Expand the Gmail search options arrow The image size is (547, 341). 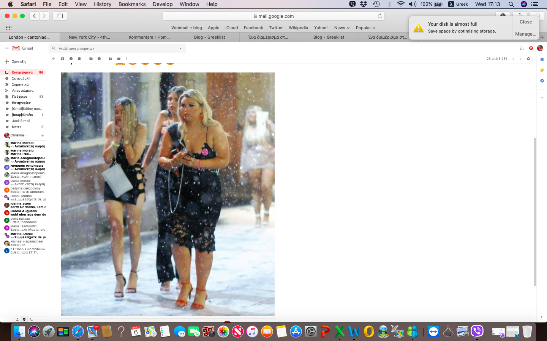180,48
